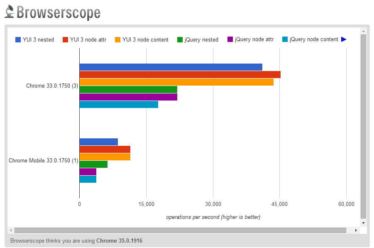374x248 pixels.
Task: Click Chrome Mobile jQuery node attr purple bar
Action: 88,172
